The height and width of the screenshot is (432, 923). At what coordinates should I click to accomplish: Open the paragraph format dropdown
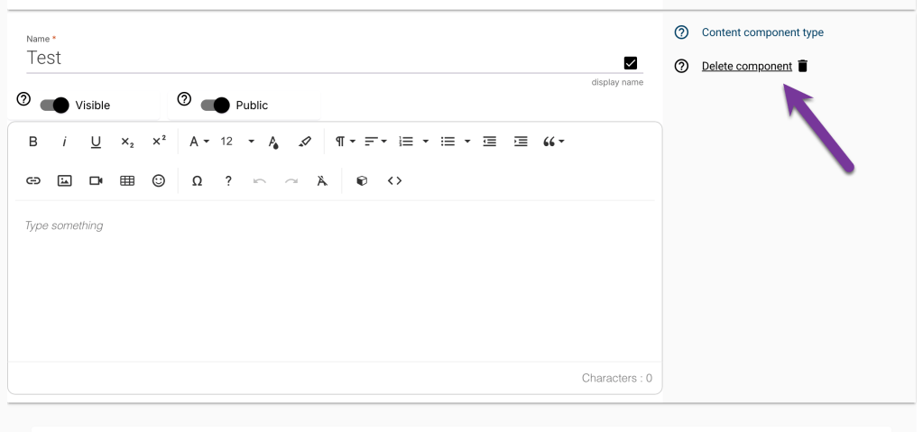click(x=345, y=142)
